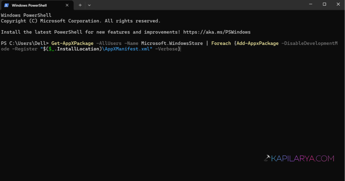Maximize the terminal window
The height and width of the screenshot is (181, 345).
click(x=325, y=4)
